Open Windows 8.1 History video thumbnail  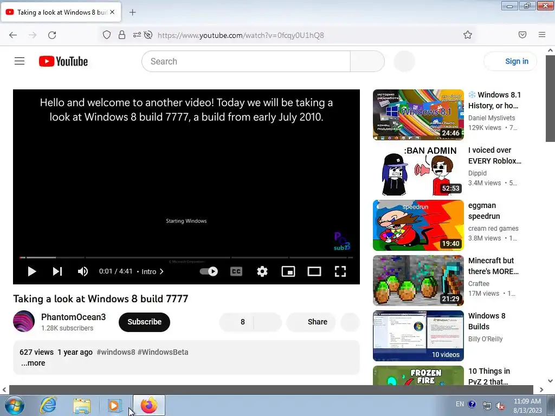tap(418, 115)
